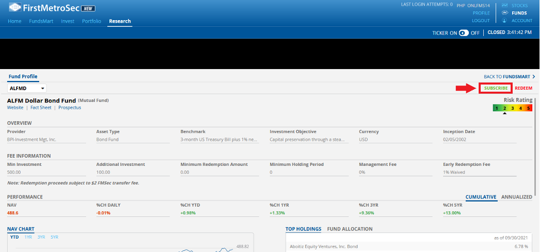Click the Currency value USD
The image size is (540, 252).
pos(363,140)
